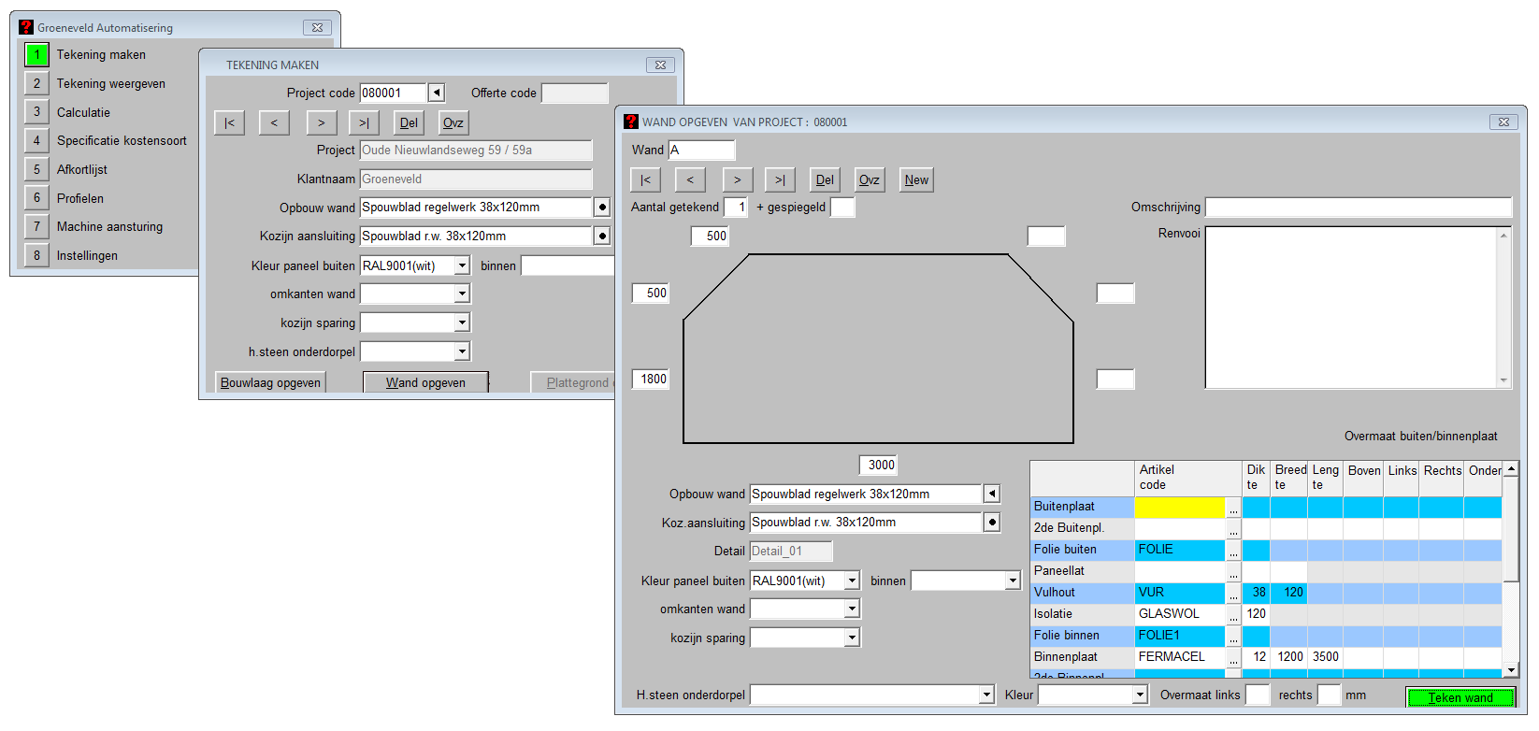Open Machine aansturing menu item

109,227
